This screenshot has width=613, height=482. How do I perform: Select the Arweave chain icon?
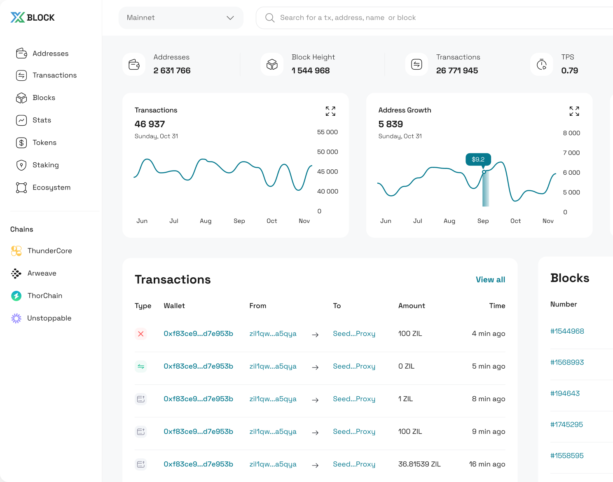[16, 274]
